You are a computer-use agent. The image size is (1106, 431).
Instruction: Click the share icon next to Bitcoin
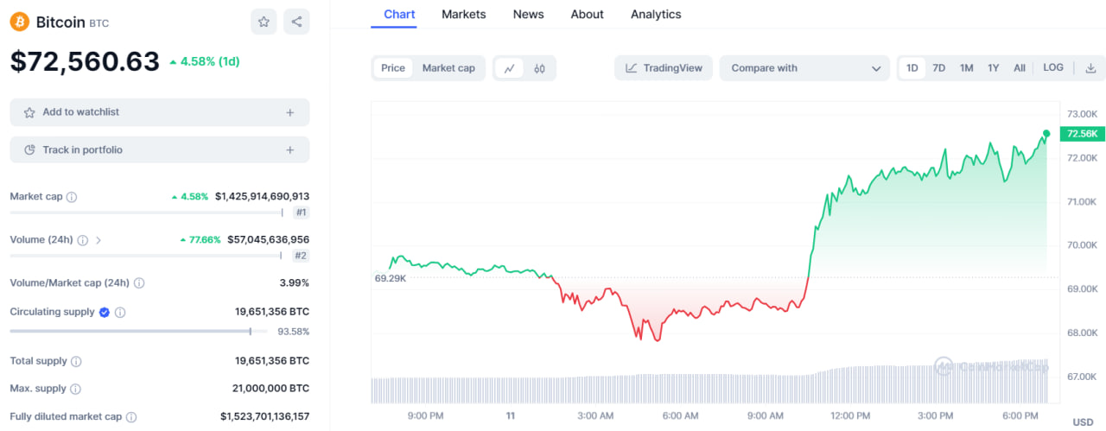tap(296, 22)
